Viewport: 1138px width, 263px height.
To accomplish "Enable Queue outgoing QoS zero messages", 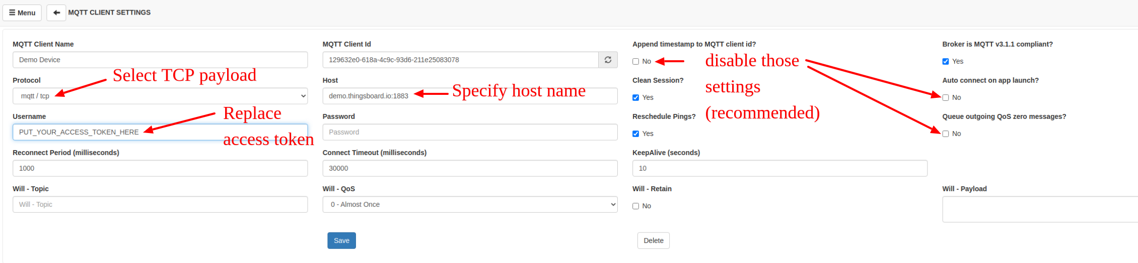I will coord(945,134).
